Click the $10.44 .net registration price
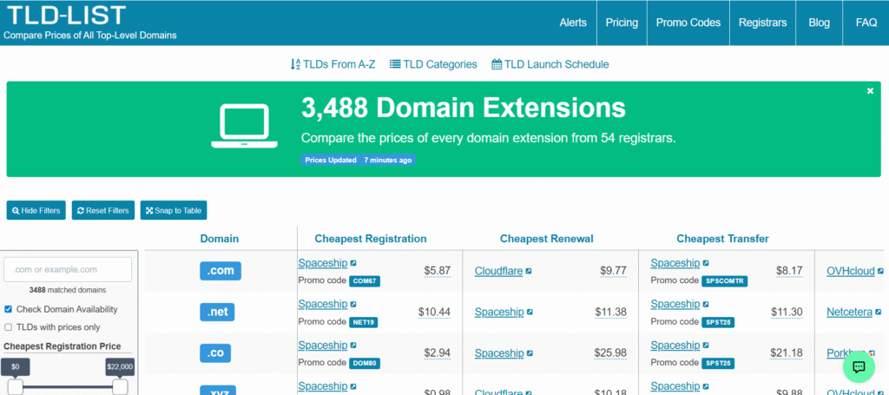The width and height of the screenshot is (889, 395). click(434, 312)
